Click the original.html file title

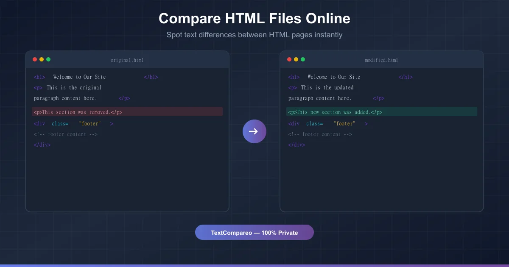coord(127,60)
